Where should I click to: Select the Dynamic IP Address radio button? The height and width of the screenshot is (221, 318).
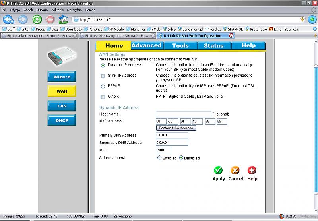click(103, 65)
